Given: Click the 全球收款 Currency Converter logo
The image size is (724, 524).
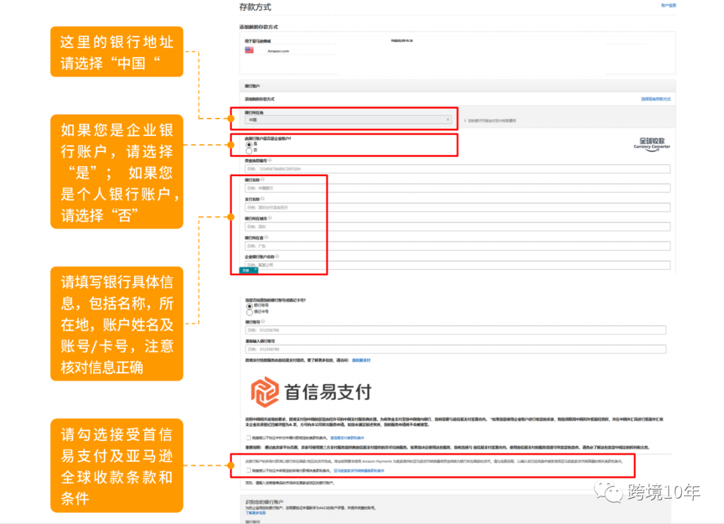Looking at the screenshot, I should 652,143.
